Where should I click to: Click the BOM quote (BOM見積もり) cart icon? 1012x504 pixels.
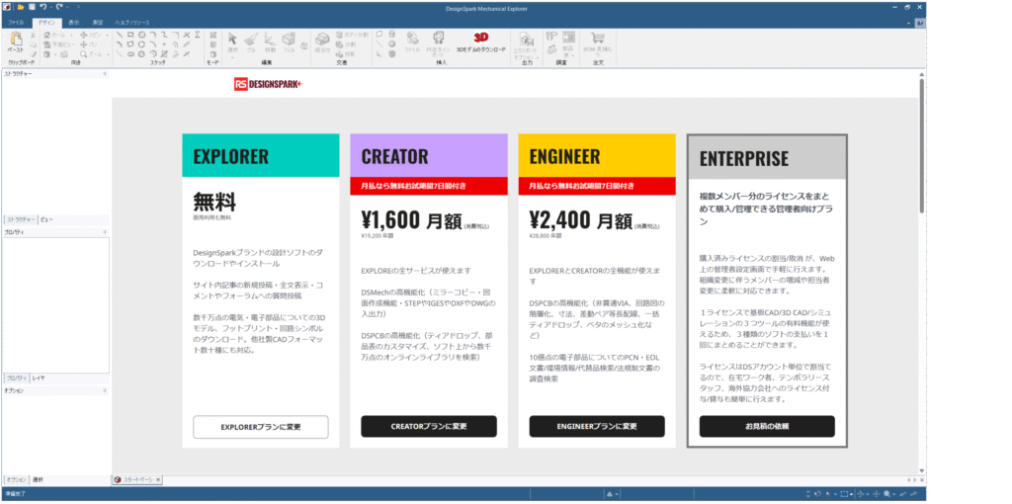click(598, 39)
